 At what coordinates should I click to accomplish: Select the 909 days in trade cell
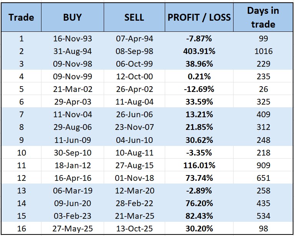[x=263, y=166]
